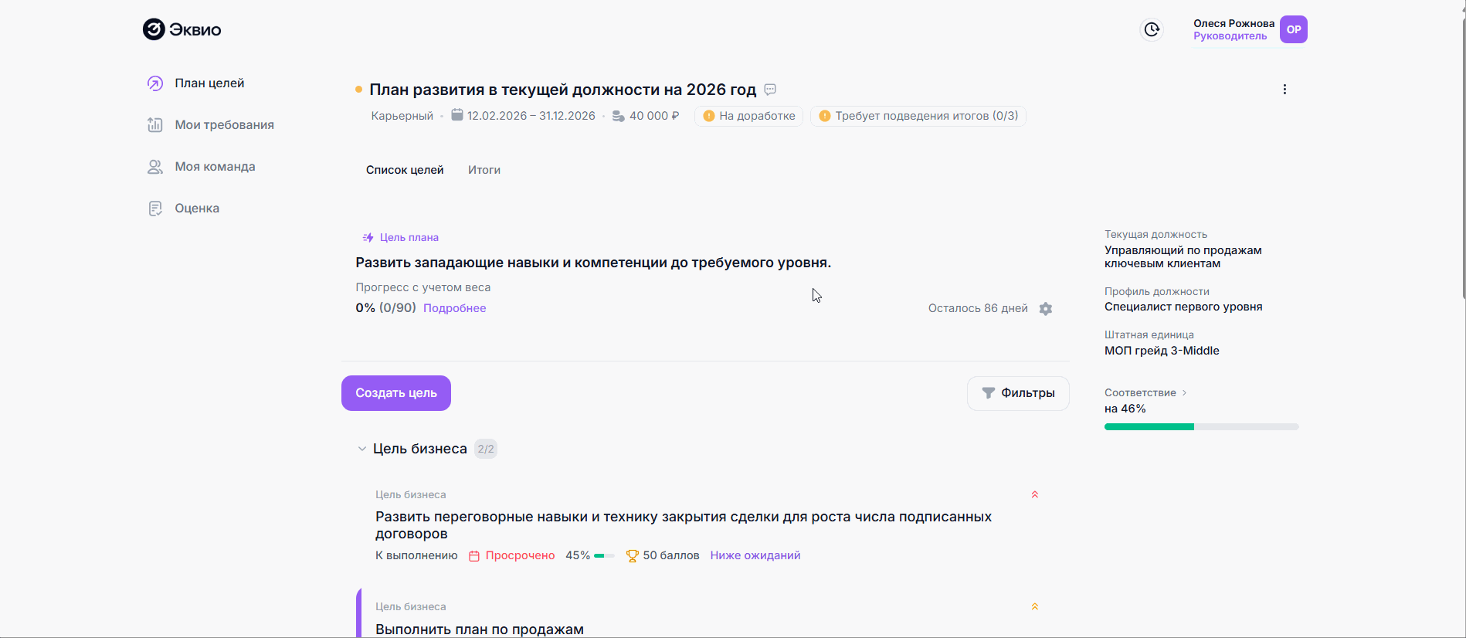Click the 2/2 count badge
The image size is (1466, 638).
click(x=486, y=449)
